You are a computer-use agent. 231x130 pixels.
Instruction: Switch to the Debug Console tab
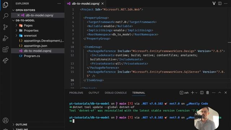coord(115,93)
